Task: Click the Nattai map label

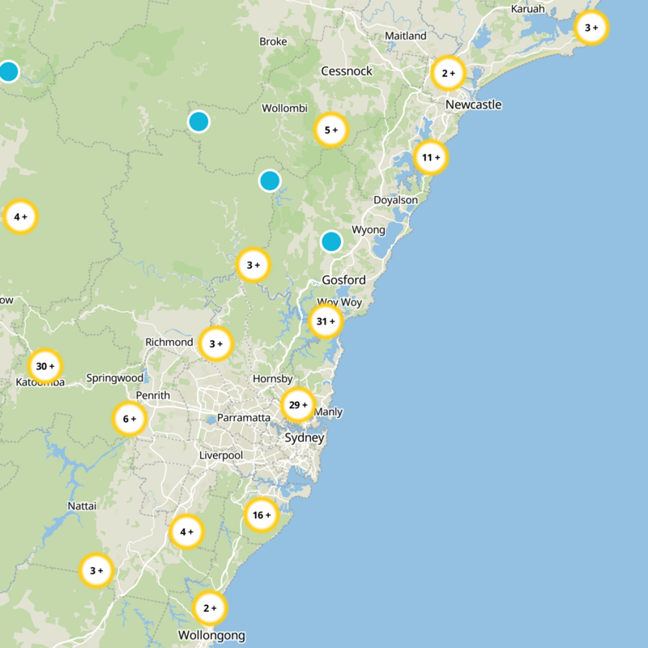Action: click(x=82, y=505)
